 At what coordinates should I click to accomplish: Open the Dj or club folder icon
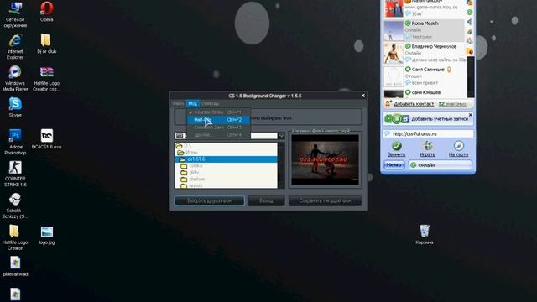47,44
